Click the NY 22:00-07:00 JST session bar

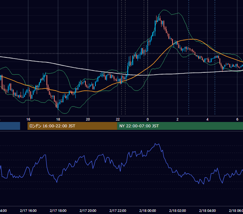point(180,126)
